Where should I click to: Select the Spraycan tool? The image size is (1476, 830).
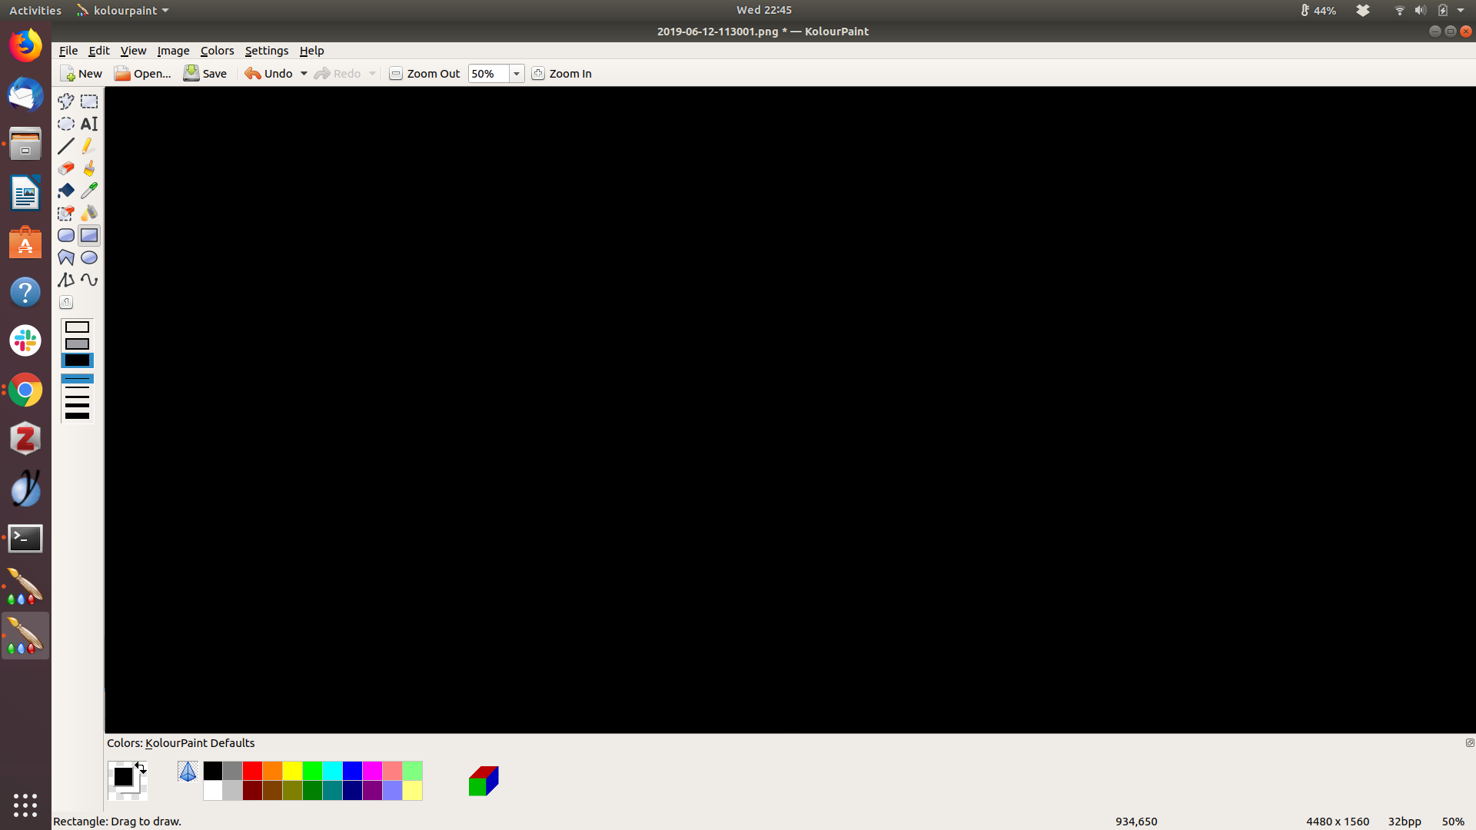pos(89,213)
